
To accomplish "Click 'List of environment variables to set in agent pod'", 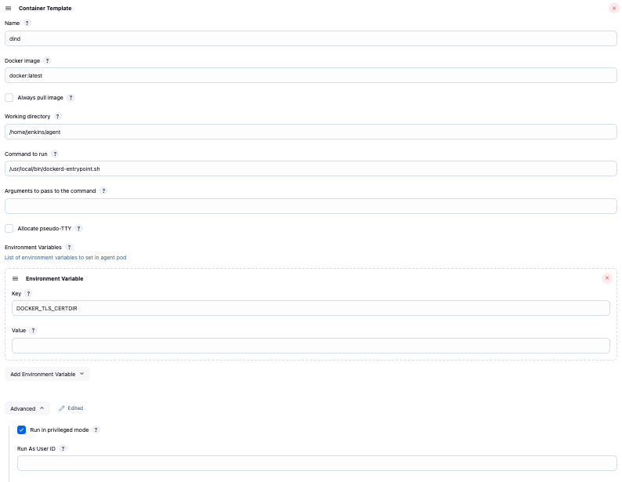I will pos(66,258).
